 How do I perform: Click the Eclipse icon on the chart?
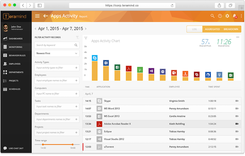(163, 72)
